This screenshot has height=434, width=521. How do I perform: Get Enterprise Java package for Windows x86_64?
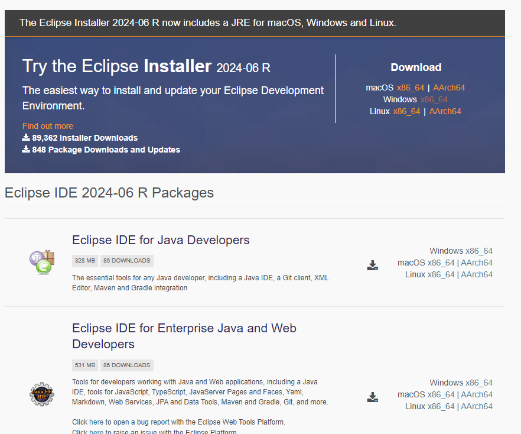(479, 383)
